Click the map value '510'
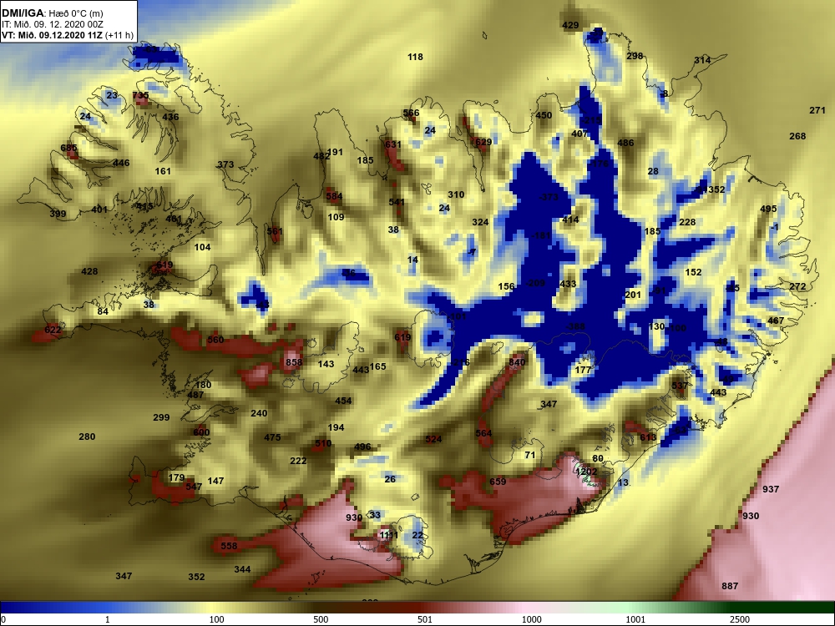The width and height of the screenshot is (835, 626). pyautogui.click(x=323, y=443)
